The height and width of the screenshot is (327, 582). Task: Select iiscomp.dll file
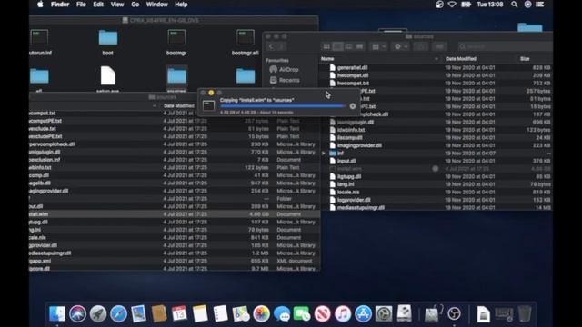tap(349, 137)
